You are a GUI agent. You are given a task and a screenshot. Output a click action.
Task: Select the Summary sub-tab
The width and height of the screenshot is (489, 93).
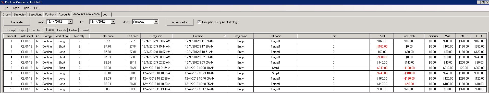pyautogui.click(x=9, y=30)
